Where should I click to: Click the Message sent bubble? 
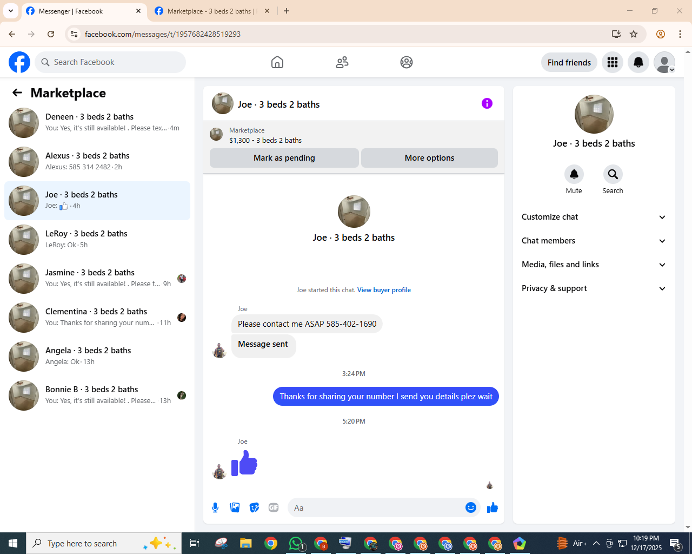[263, 345]
